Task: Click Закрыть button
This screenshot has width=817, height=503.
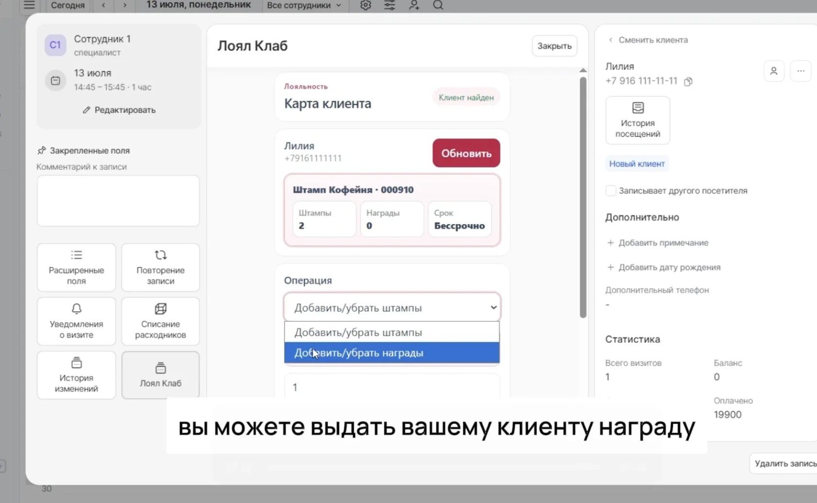Action: click(x=554, y=46)
